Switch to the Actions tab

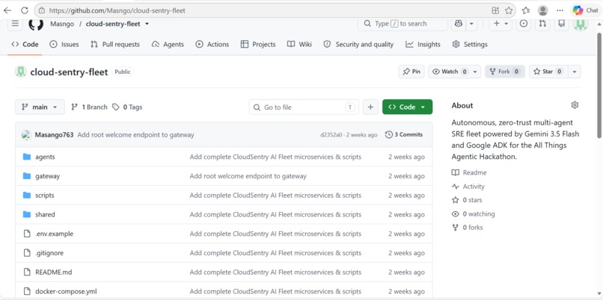coord(212,45)
